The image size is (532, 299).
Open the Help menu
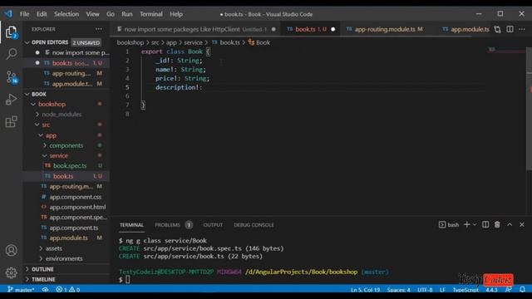pyautogui.click(x=176, y=14)
